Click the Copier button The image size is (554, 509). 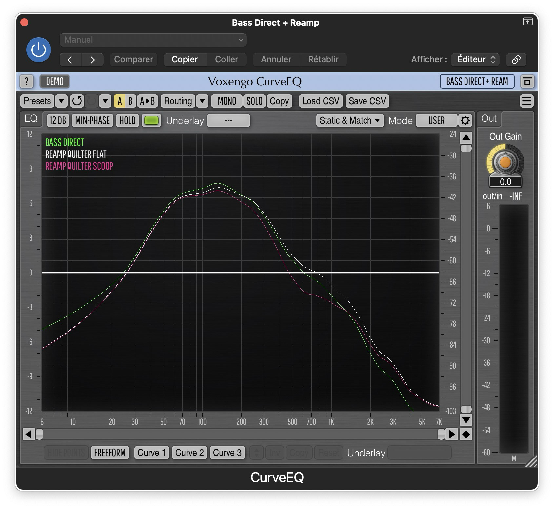185,60
